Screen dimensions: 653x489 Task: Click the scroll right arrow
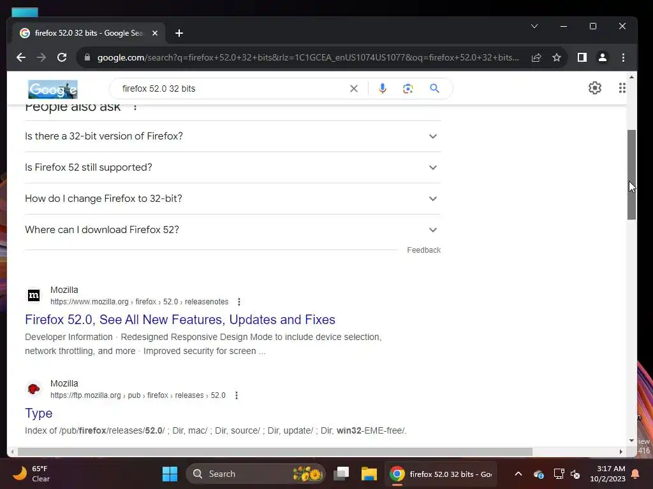(621, 451)
